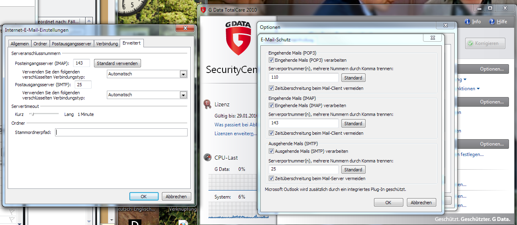517x225 pixels.
Task: Open the Hilfe menu in G Data
Action: (502, 22)
